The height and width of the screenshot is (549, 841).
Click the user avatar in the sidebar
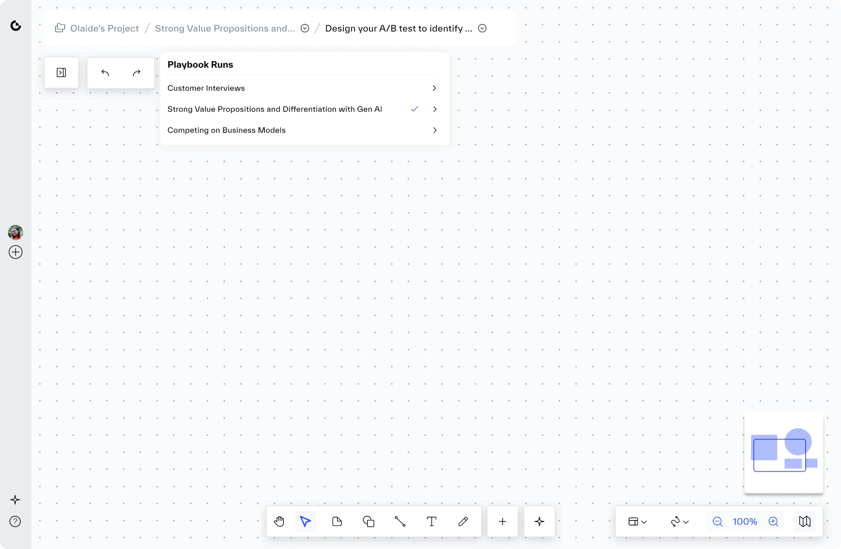(x=16, y=232)
